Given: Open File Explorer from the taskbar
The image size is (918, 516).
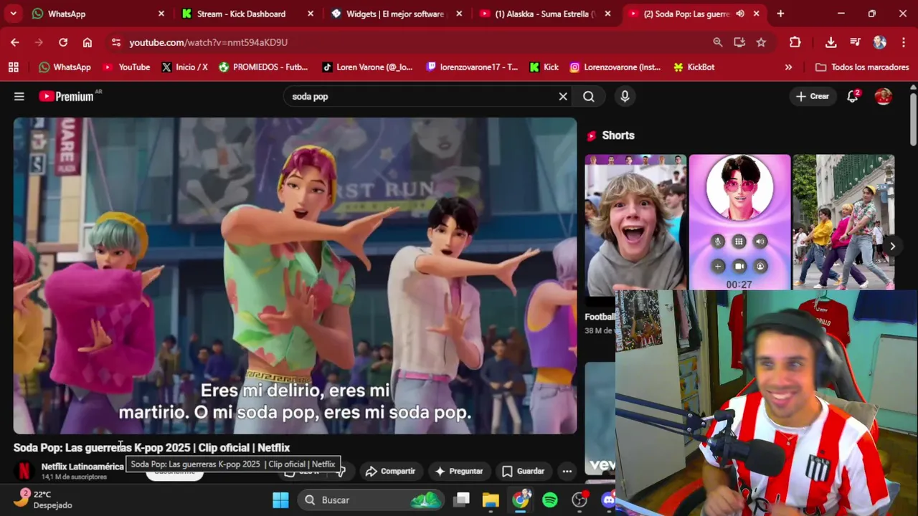Looking at the screenshot, I should click(491, 500).
